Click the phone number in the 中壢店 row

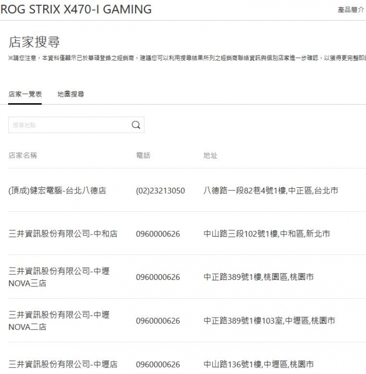point(158,364)
